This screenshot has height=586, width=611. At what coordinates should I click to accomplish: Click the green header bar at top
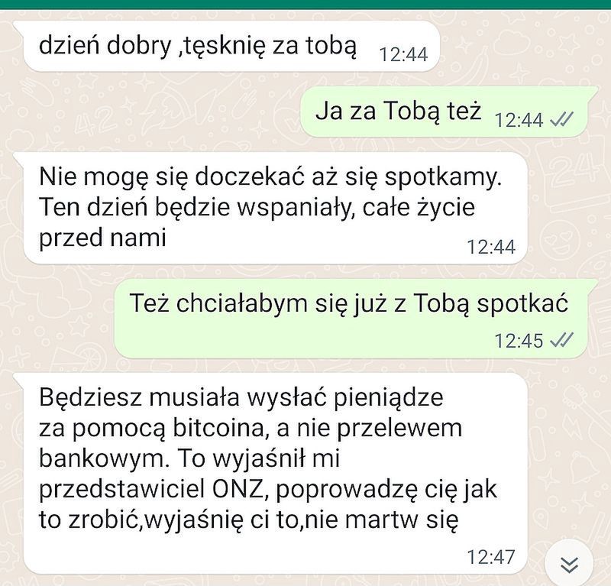click(x=305, y=5)
